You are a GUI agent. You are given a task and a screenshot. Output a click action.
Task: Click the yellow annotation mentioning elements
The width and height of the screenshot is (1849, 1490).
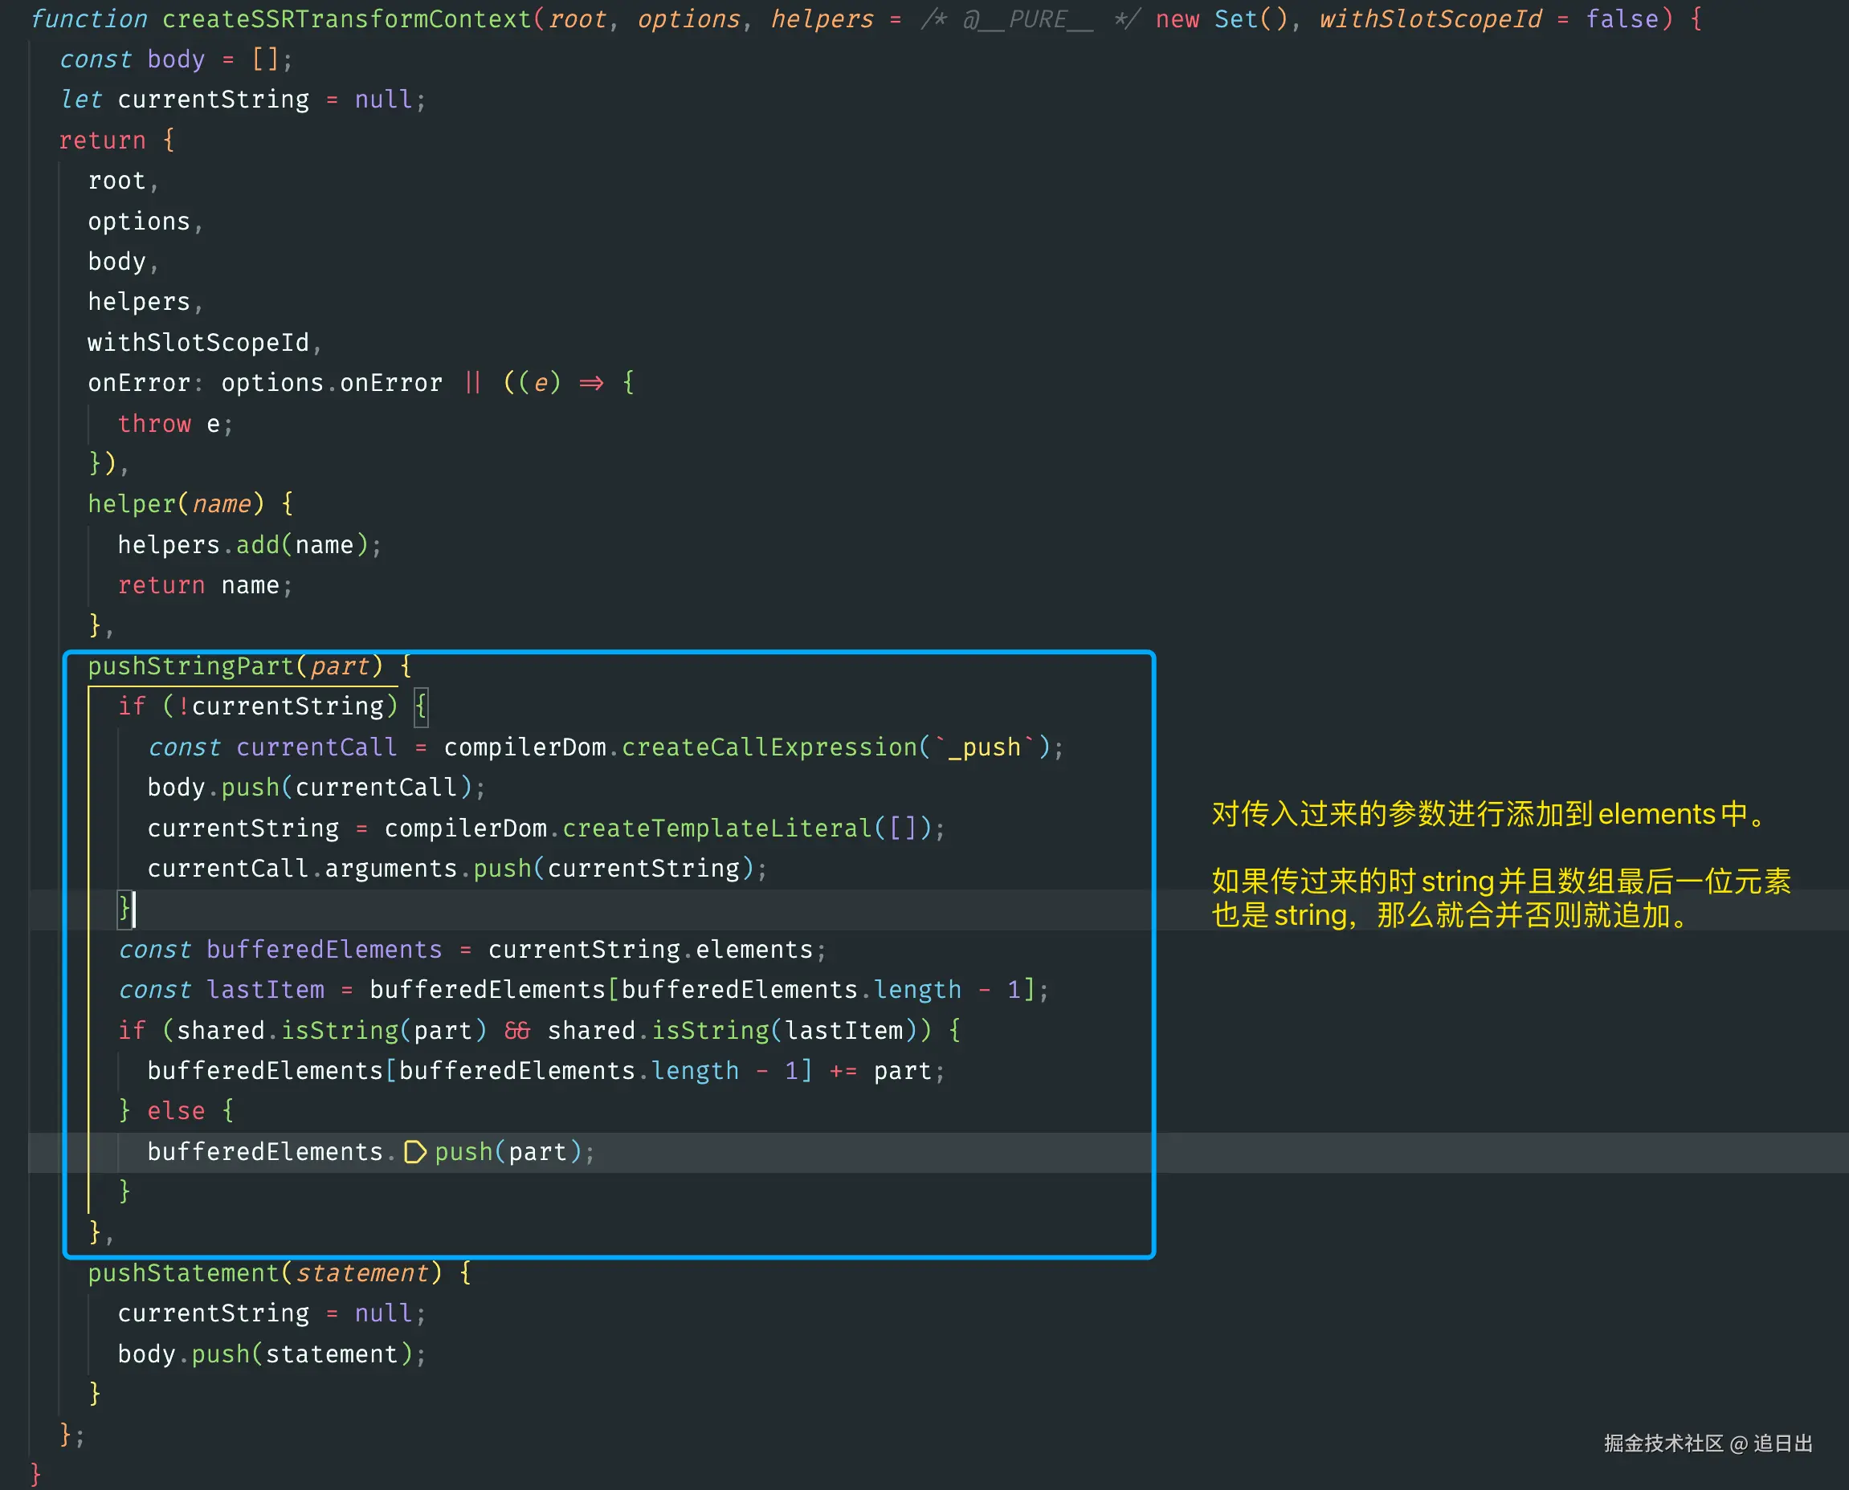pos(1488,814)
